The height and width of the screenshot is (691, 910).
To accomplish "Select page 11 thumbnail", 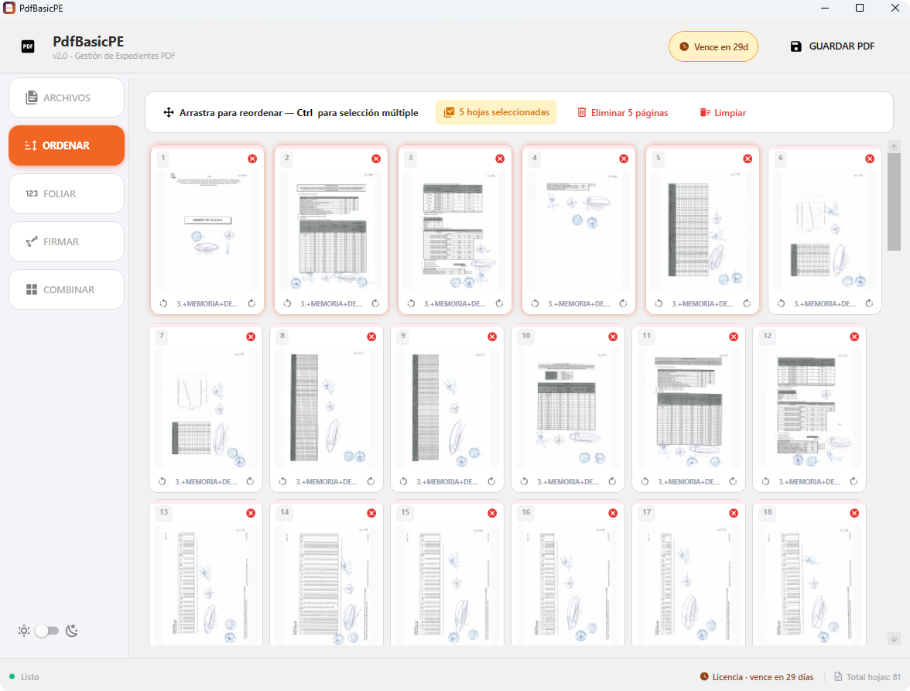I will tap(689, 408).
